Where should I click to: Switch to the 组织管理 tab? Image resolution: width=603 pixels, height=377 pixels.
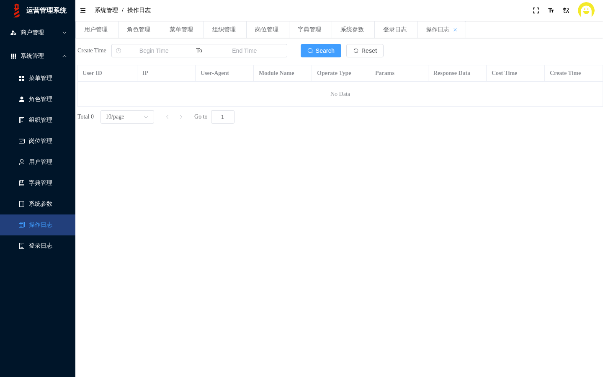224,30
